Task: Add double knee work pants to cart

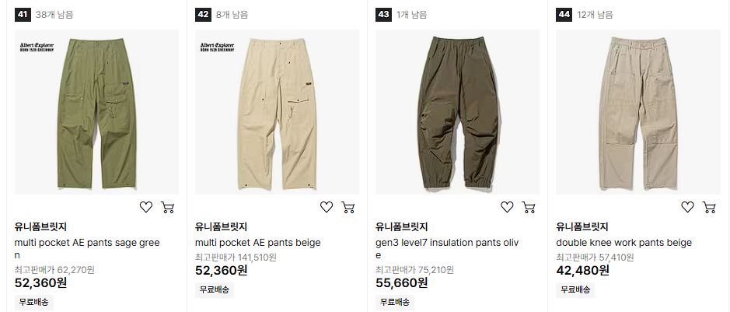Action: 709,207
